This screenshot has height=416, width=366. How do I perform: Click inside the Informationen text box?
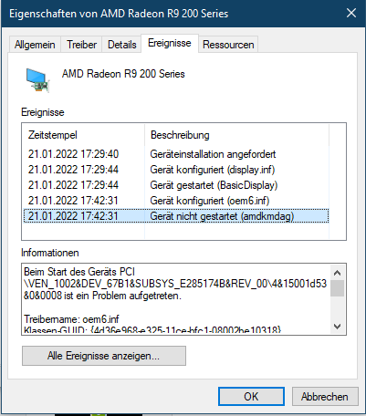coord(176,299)
